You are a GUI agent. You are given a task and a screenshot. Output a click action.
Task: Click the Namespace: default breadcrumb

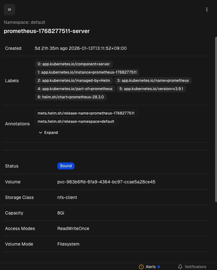24,22
